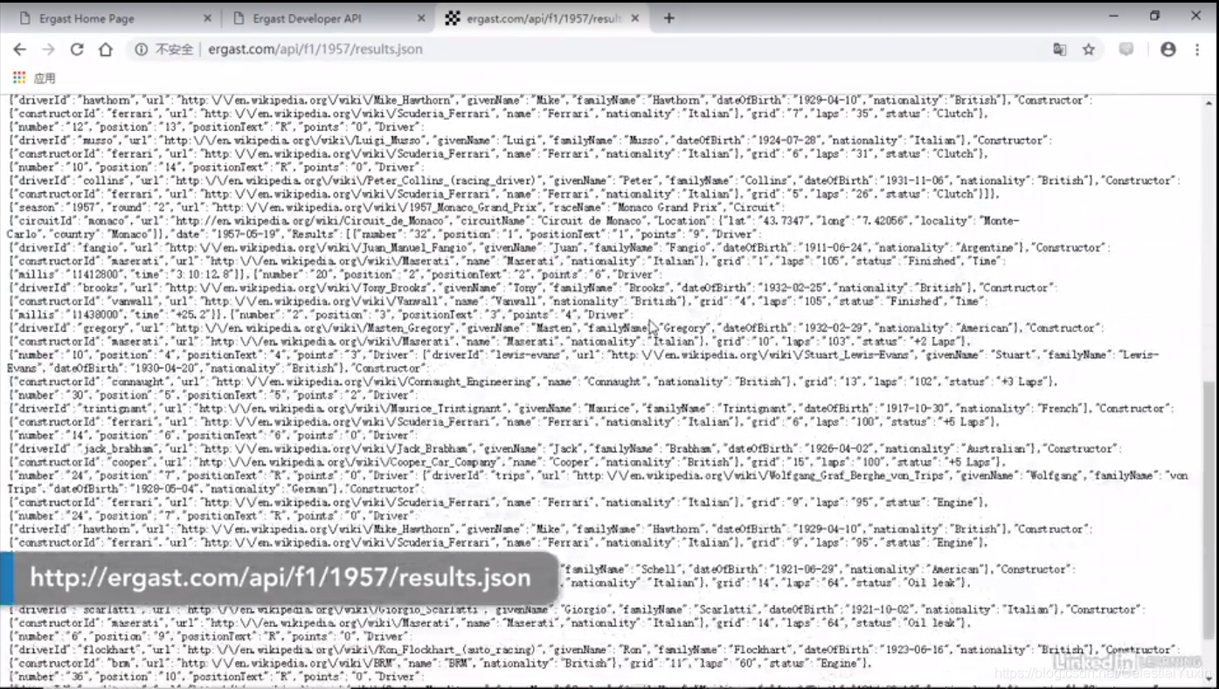The image size is (1219, 689).
Task: Close the Ergast Developer API tab
Action: coord(421,17)
